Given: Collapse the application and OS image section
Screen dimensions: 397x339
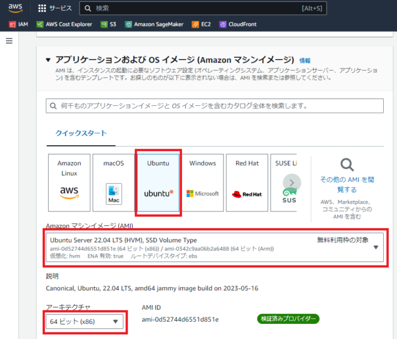Looking at the screenshot, I should click(48, 60).
